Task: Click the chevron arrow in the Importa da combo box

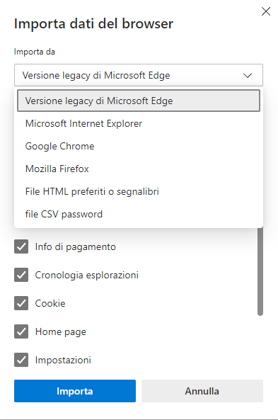Action: 248,76
